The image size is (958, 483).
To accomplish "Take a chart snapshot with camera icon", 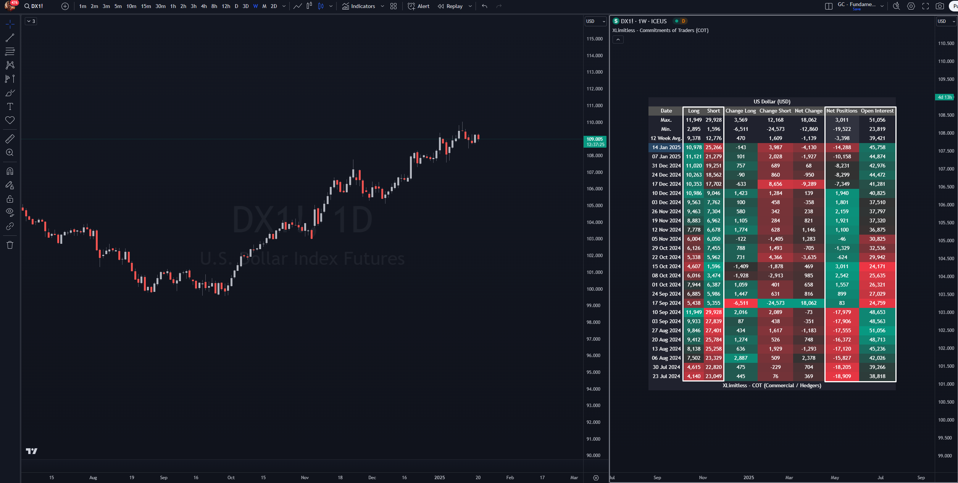I will pyautogui.click(x=940, y=6).
